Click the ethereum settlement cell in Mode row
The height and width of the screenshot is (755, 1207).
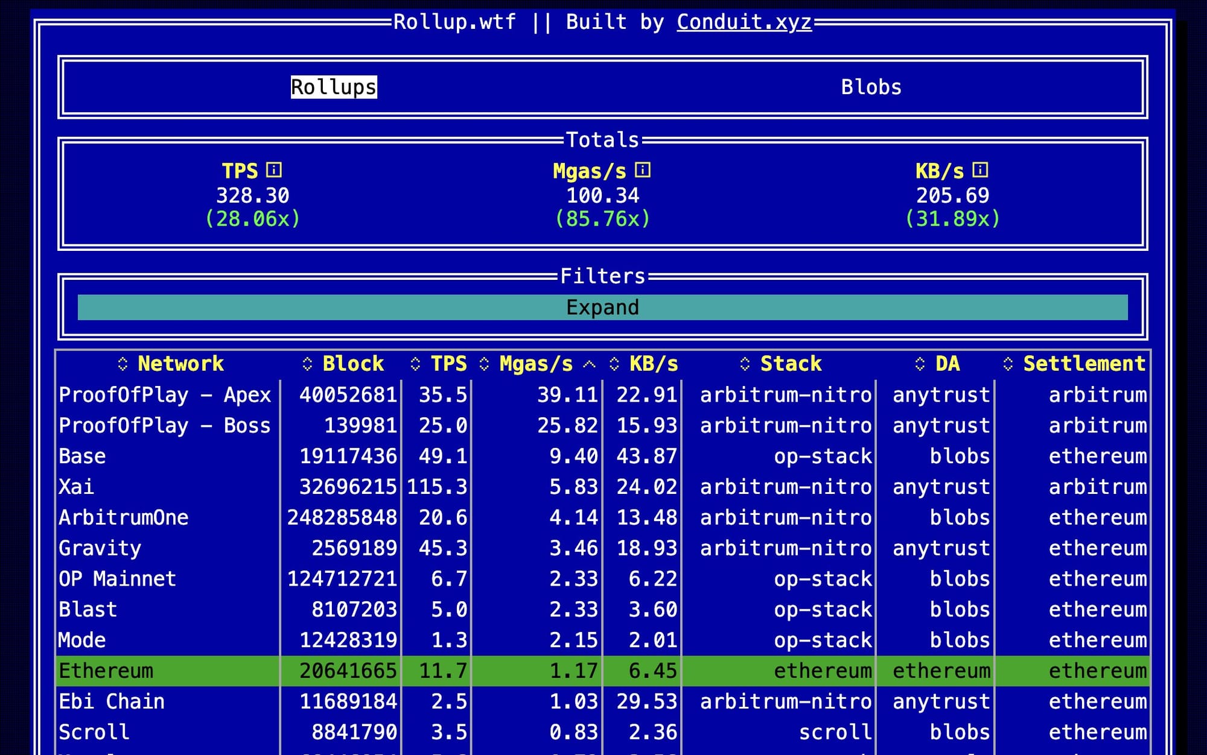[x=1098, y=640]
